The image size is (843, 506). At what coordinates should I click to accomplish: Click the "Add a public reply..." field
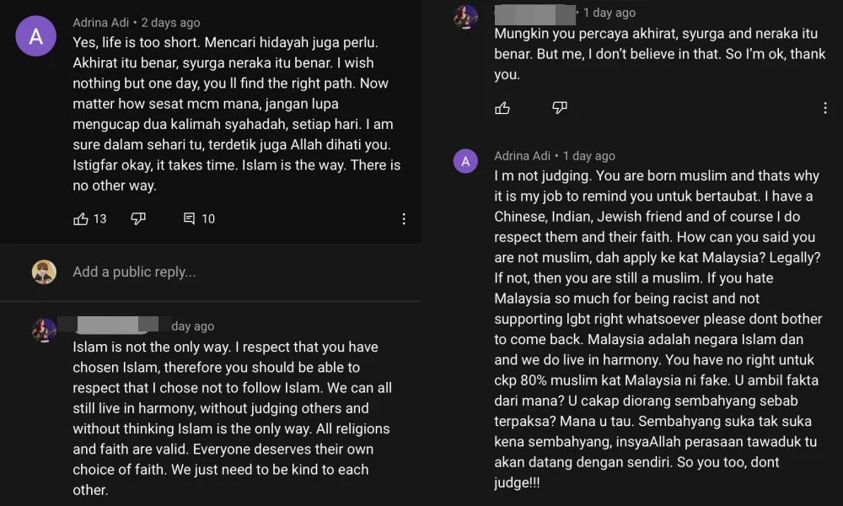134,272
